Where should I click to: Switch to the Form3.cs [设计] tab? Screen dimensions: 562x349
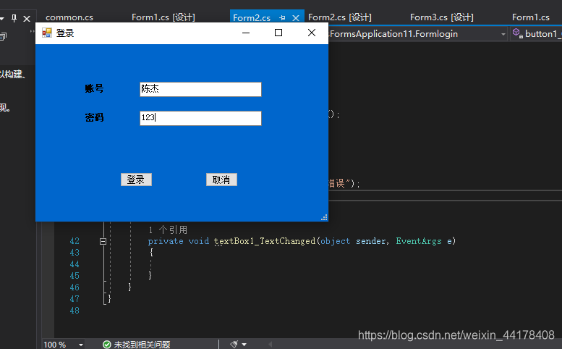(441, 17)
